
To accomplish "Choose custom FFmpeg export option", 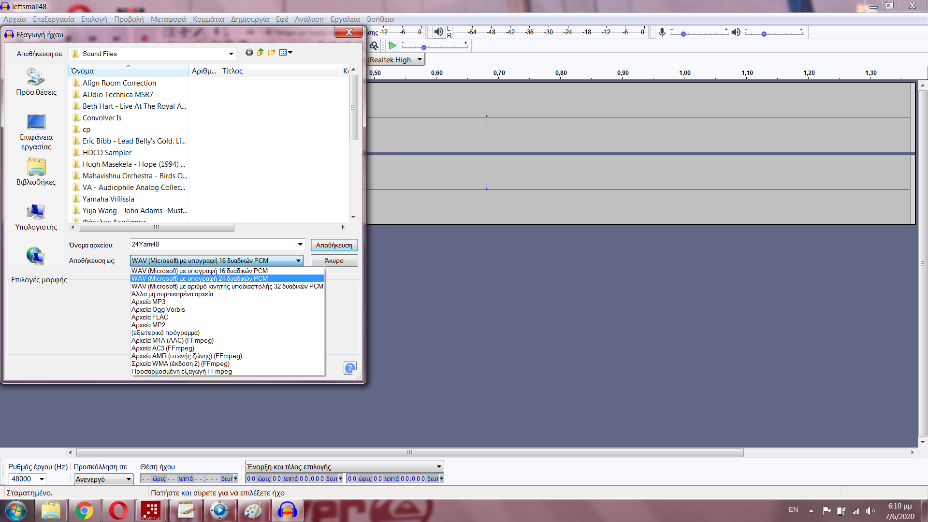I will point(227,371).
